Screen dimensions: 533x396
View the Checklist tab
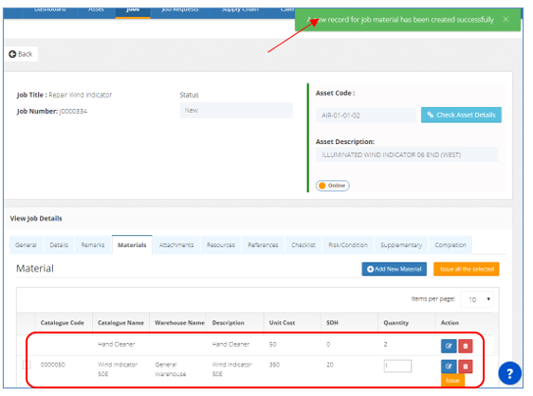point(303,244)
